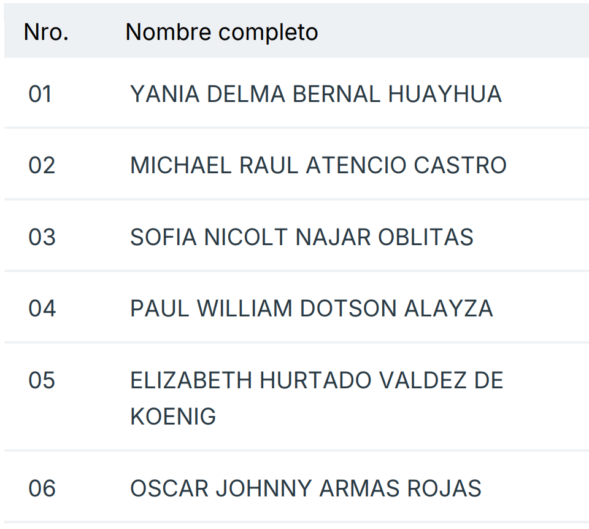Click the name OSCAR JOHNNY ARMAS ROJAS
The height and width of the screenshot is (529, 589).
pos(306,488)
